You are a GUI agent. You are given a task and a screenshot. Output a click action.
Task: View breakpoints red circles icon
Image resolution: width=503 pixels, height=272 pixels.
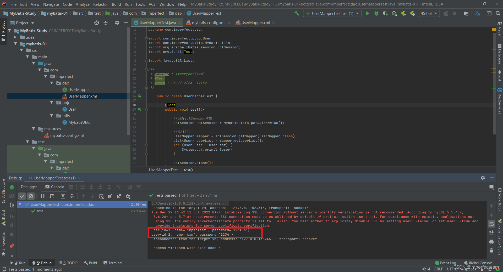(12, 246)
